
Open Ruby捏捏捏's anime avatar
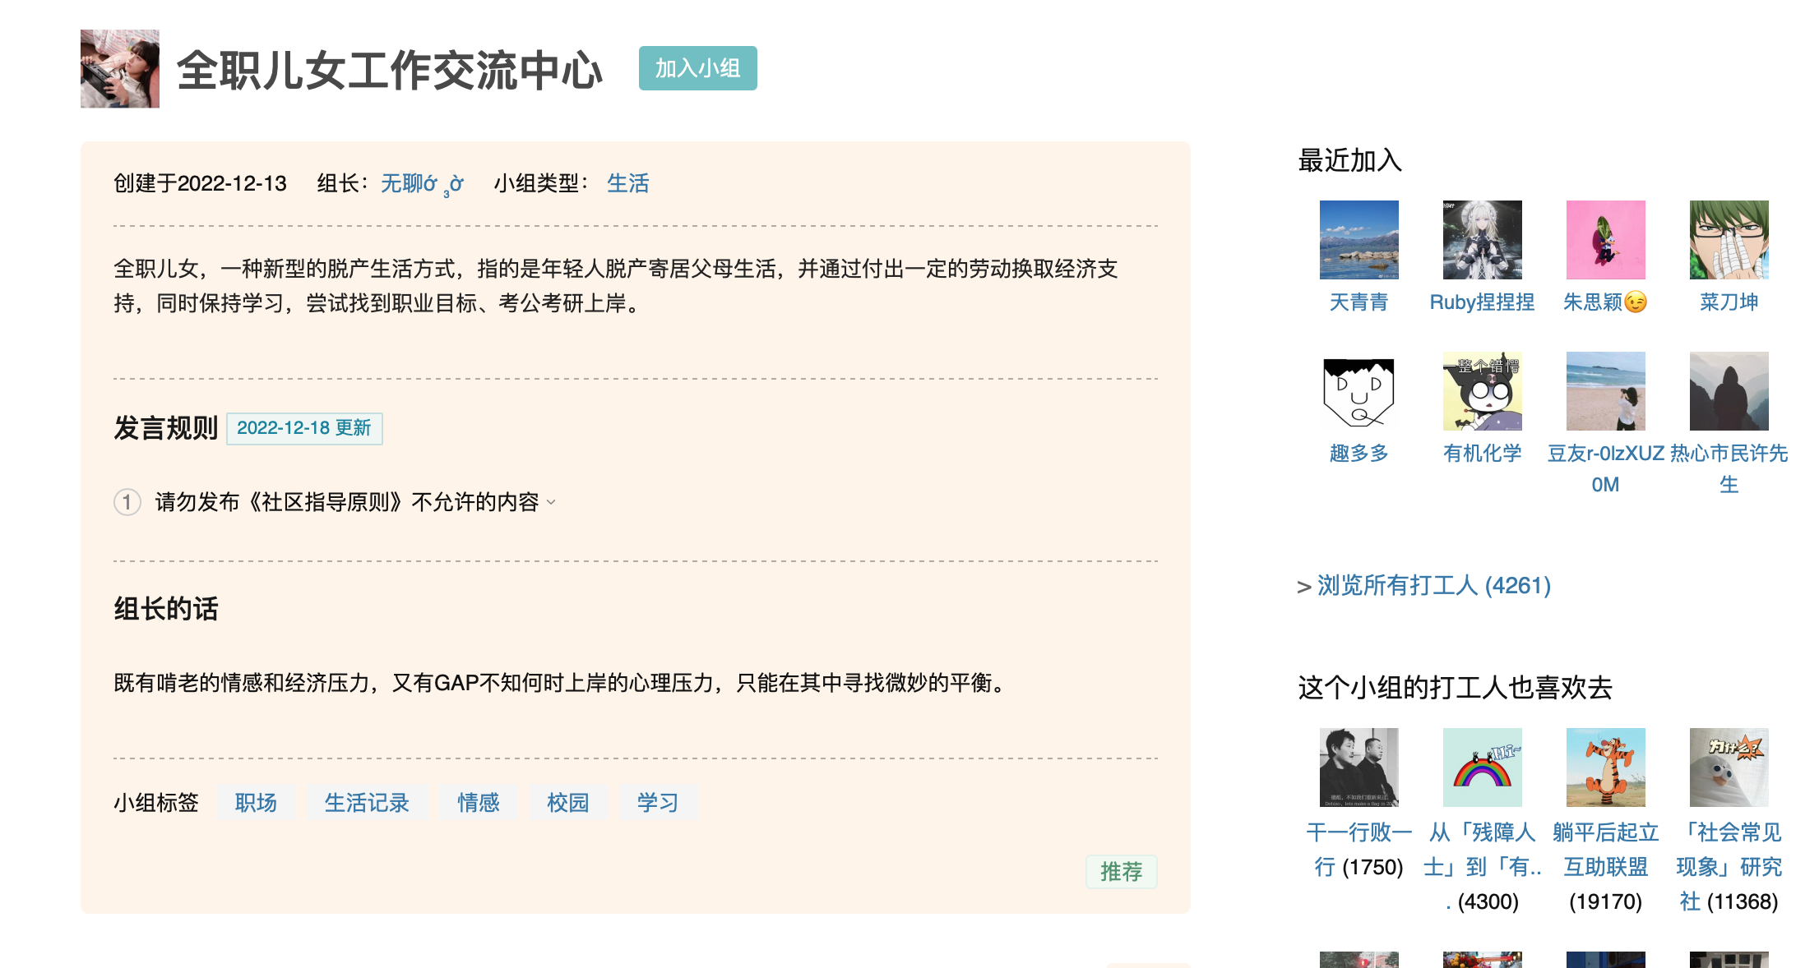(x=1482, y=240)
